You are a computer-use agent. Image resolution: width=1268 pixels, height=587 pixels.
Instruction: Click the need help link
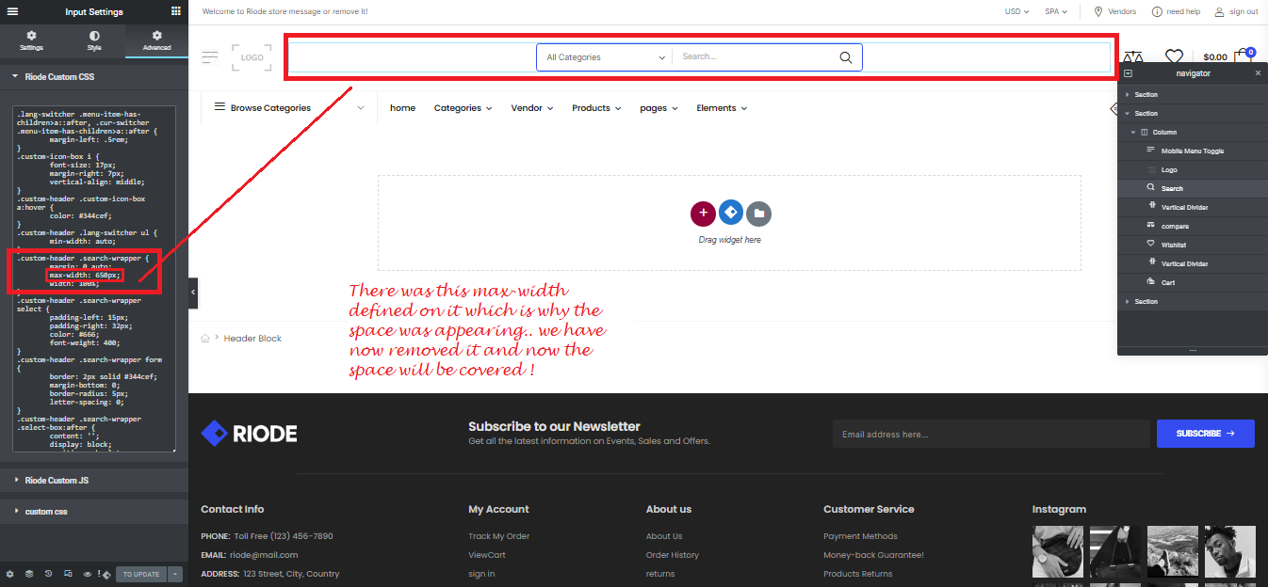tap(1176, 12)
